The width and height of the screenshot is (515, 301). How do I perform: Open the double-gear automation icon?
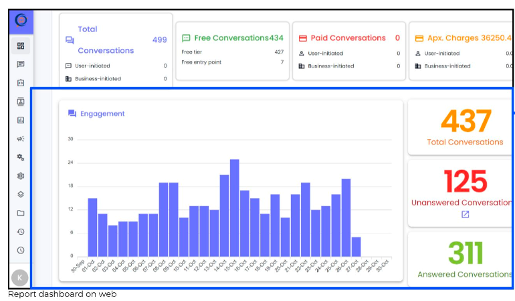21,157
